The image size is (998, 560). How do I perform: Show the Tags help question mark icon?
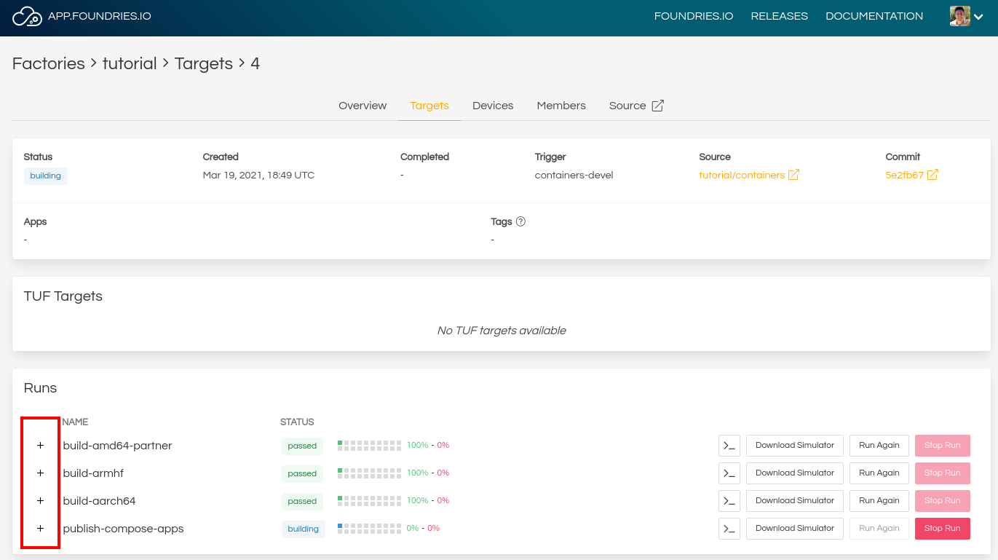click(520, 221)
